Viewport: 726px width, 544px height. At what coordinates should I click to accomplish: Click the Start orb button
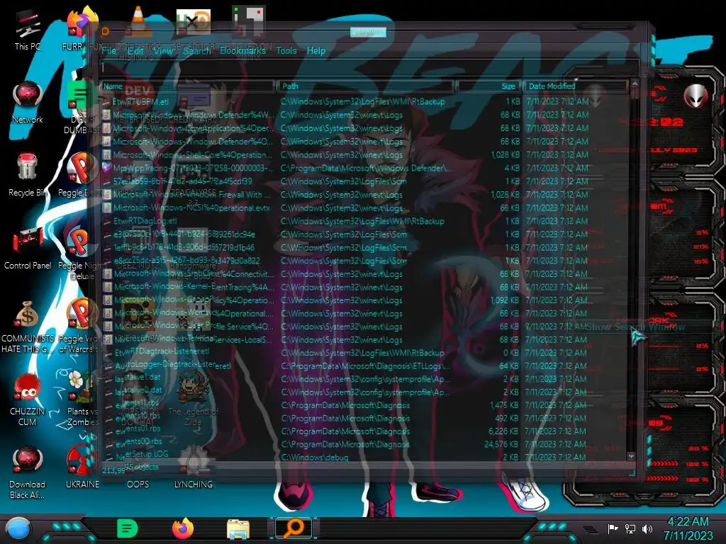click(x=18, y=529)
